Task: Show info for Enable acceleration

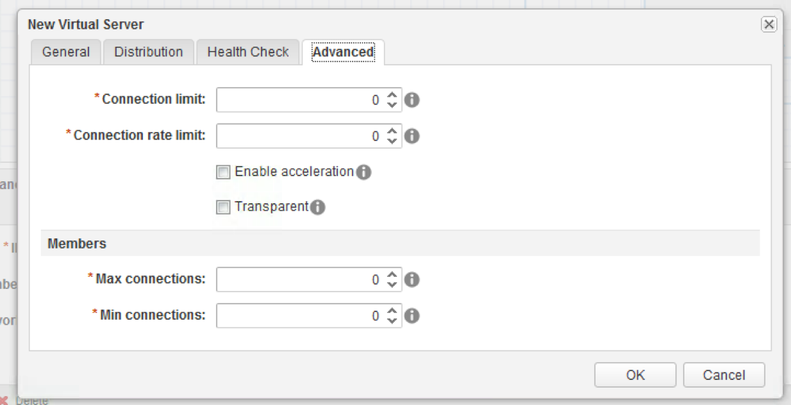Action: click(x=363, y=172)
